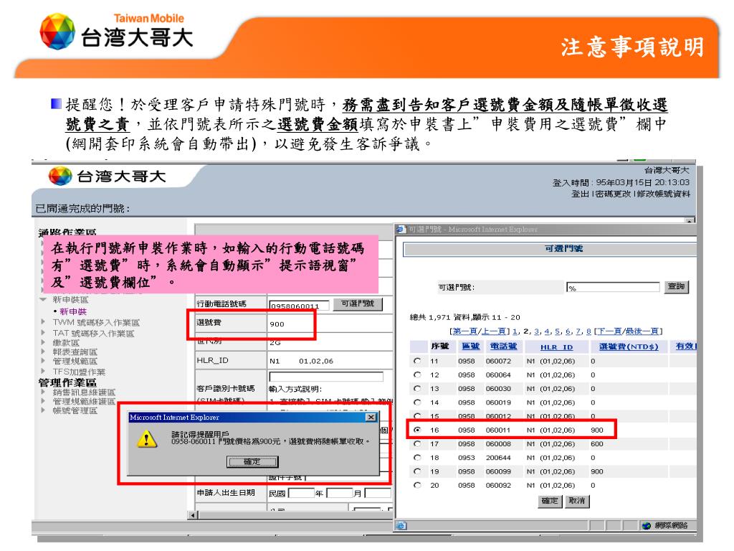Viewport: 734px width, 551px height.
Task: Click the 600 fee value in row 17
Action: click(x=597, y=443)
